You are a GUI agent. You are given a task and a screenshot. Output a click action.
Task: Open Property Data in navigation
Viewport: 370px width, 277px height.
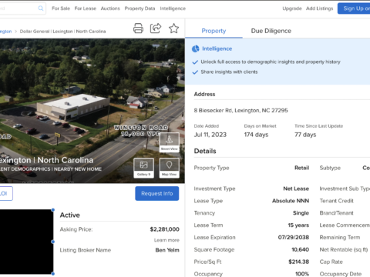[x=140, y=8]
